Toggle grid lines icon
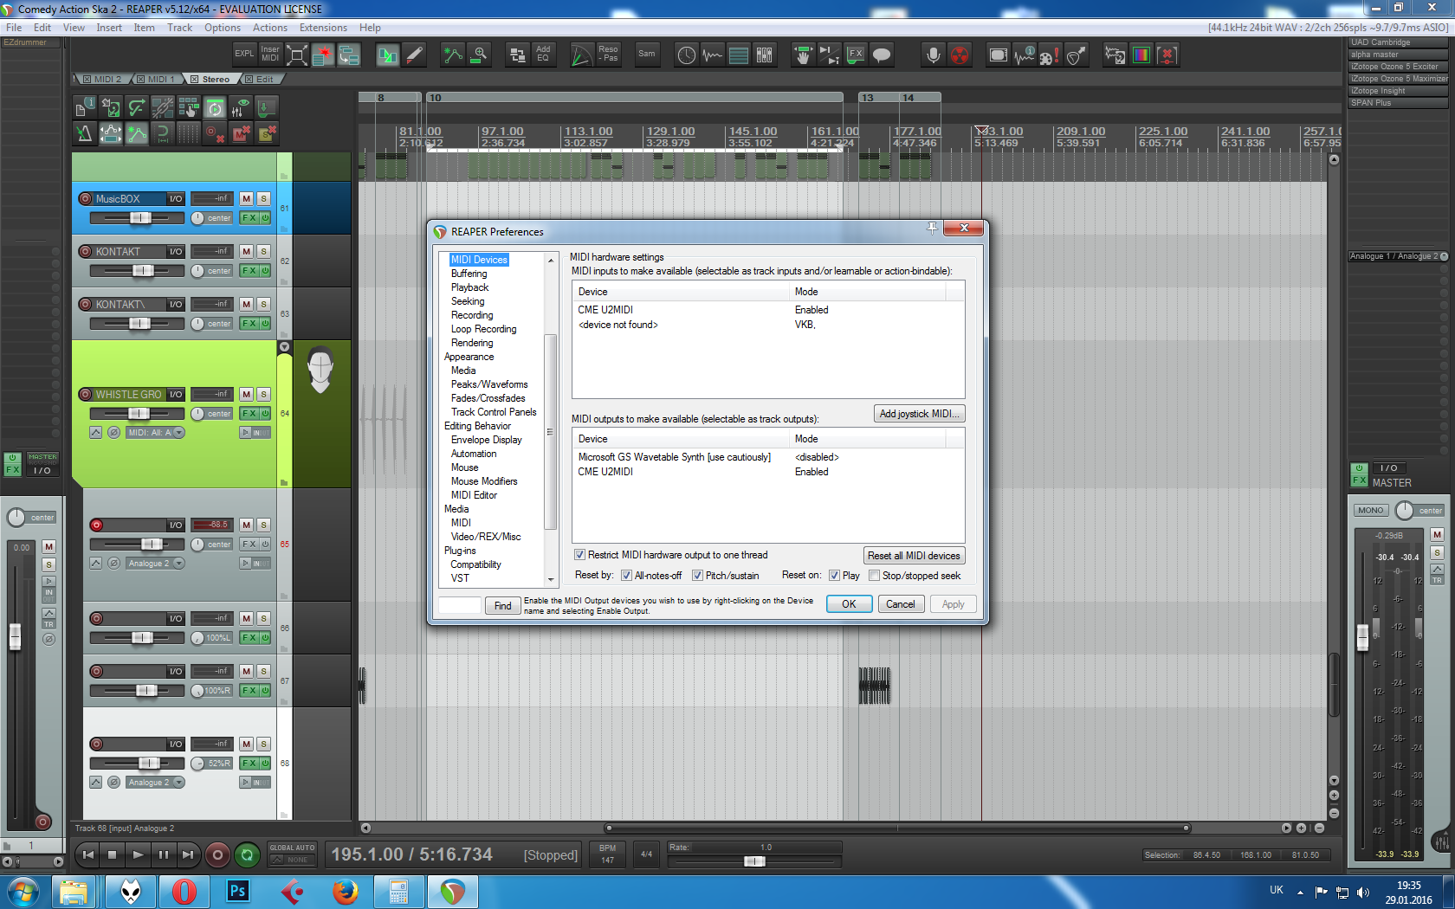Screen dimensions: 1455x909 pyautogui.click(x=189, y=133)
